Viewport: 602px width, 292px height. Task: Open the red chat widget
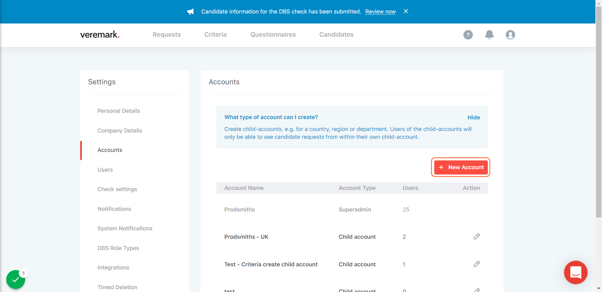(576, 272)
